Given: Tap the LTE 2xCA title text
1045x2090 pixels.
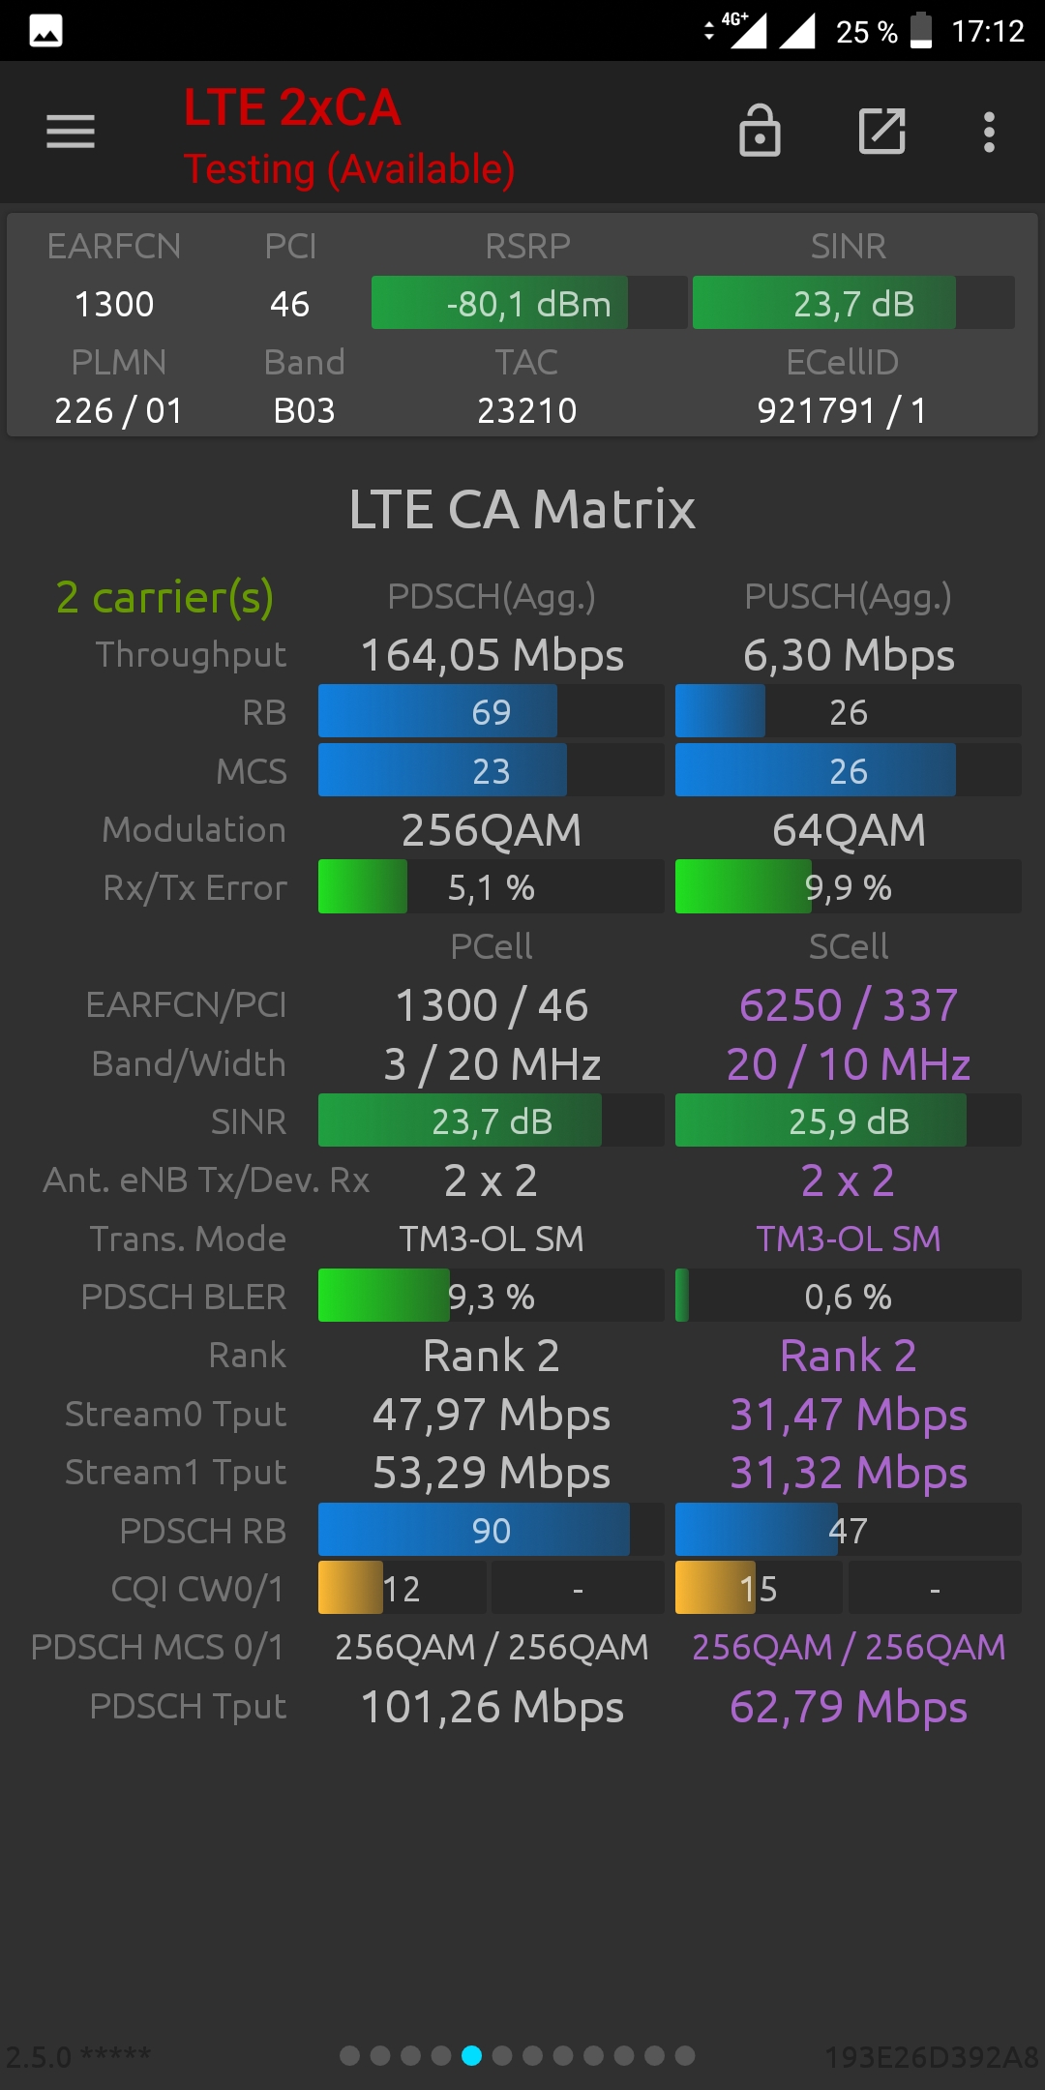Looking at the screenshot, I should click(292, 107).
